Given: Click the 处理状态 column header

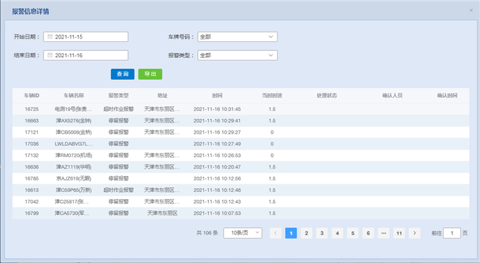Looking at the screenshot, I should 327,96.
